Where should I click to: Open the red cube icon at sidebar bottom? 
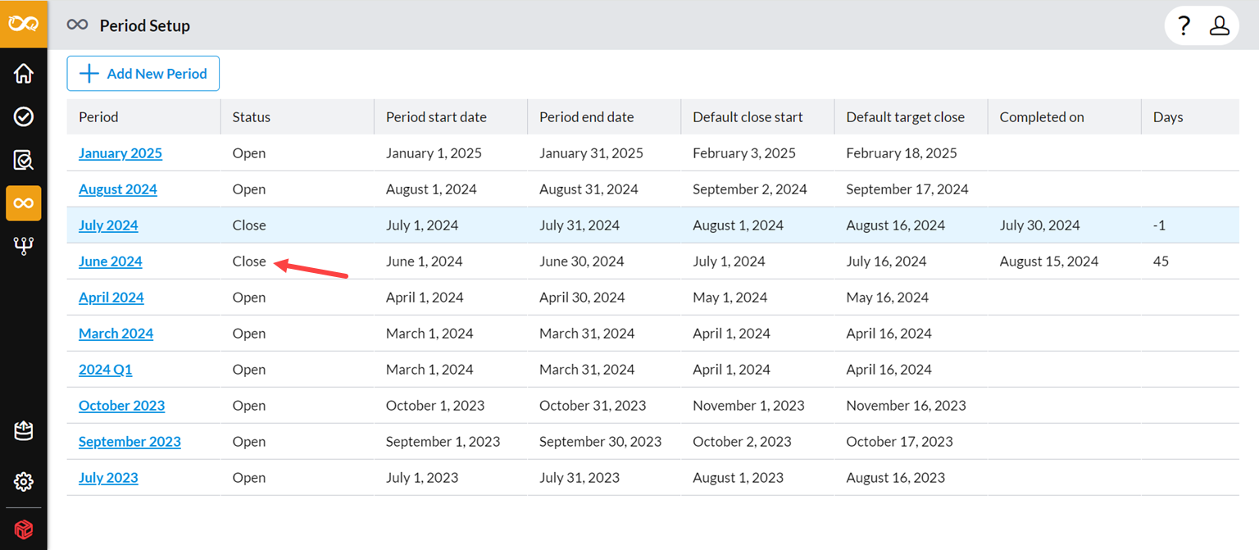point(24,530)
